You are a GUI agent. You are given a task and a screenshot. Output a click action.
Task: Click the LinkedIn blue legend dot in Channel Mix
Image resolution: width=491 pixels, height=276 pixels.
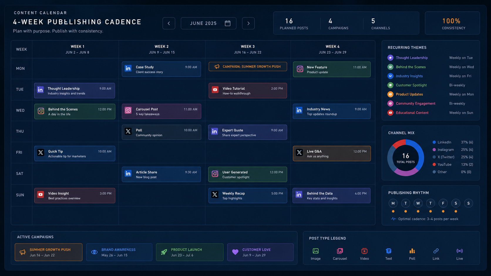pos(434,142)
